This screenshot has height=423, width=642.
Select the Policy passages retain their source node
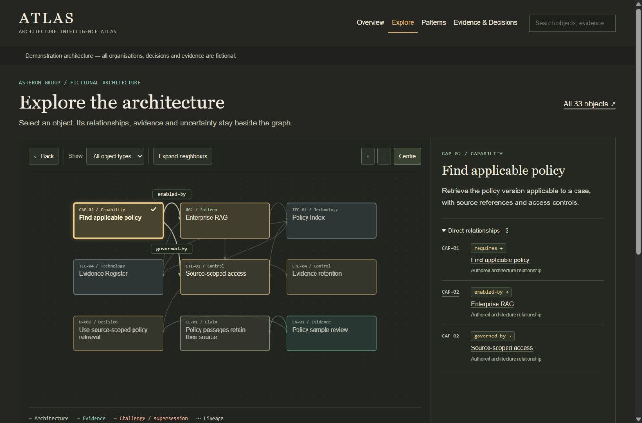pos(225,333)
